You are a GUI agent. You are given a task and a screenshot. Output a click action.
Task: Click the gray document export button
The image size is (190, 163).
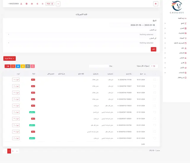[x=28, y=66]
